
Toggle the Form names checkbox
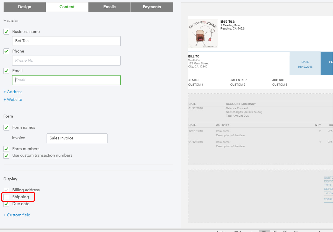coord(6,127)
